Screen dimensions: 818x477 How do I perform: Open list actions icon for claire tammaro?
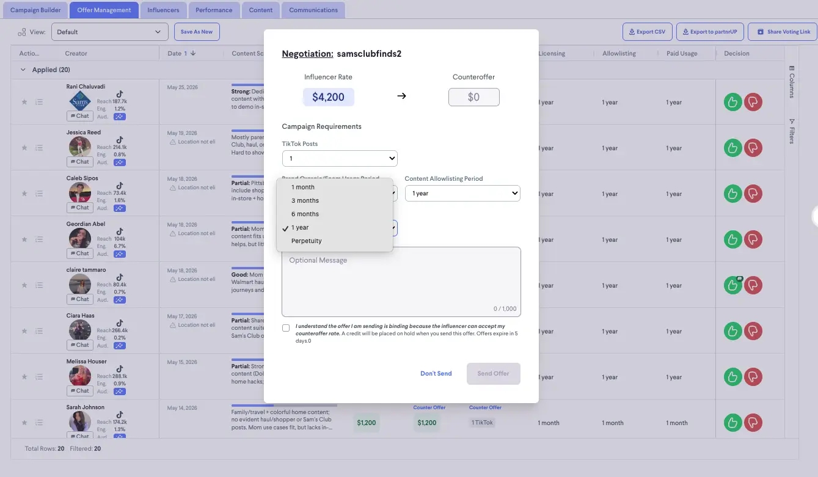coord(39,285)
